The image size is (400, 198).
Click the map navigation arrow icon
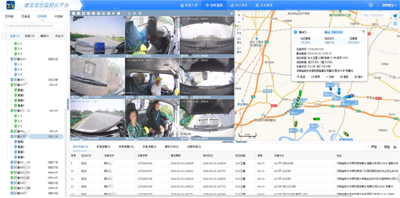pyautogui.click(x=395, y=15)
